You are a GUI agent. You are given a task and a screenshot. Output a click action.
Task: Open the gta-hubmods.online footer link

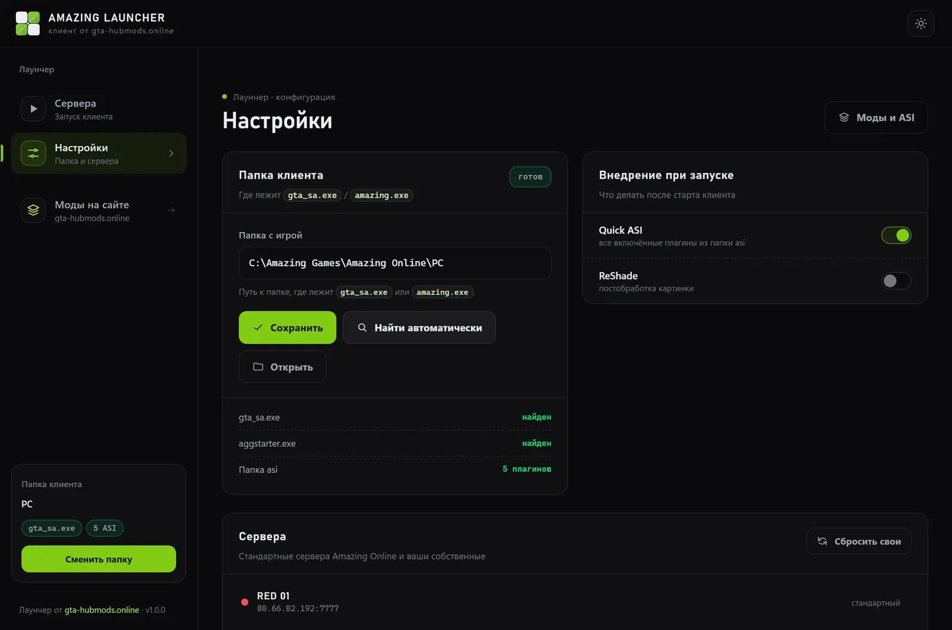(102, 610)
